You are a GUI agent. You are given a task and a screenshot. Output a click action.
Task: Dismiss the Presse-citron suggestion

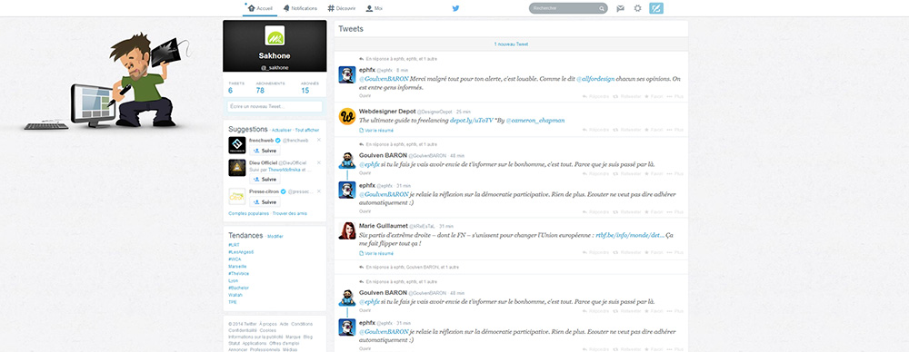319,191
